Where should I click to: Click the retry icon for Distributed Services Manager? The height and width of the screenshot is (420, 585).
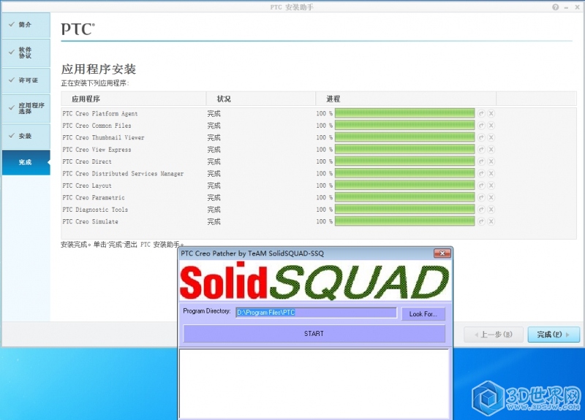(x=481, y=173)
